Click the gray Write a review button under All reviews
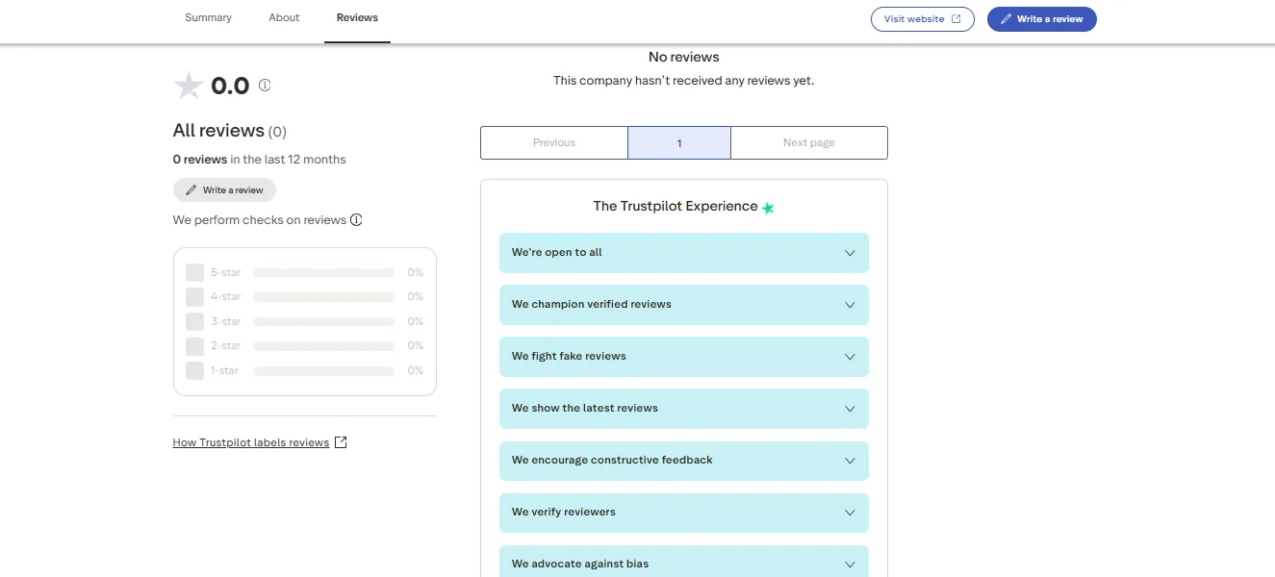 [224, 190]
